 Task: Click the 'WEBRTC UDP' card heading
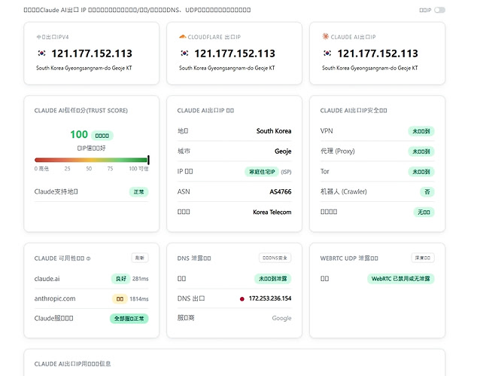pos(349,258)
